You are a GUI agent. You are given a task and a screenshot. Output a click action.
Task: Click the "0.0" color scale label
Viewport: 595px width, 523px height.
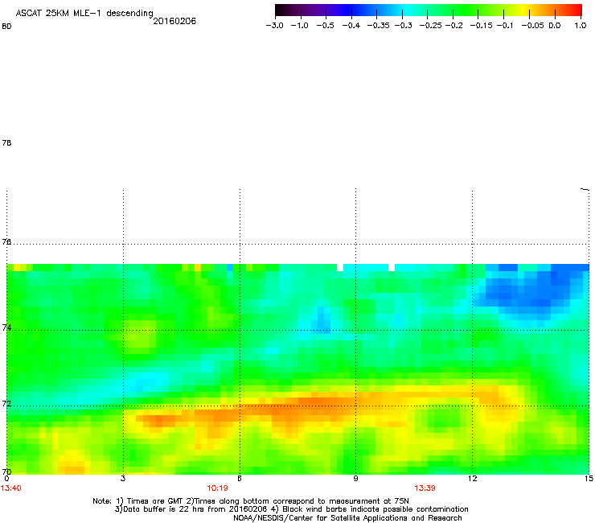click(x=555, y=26)
